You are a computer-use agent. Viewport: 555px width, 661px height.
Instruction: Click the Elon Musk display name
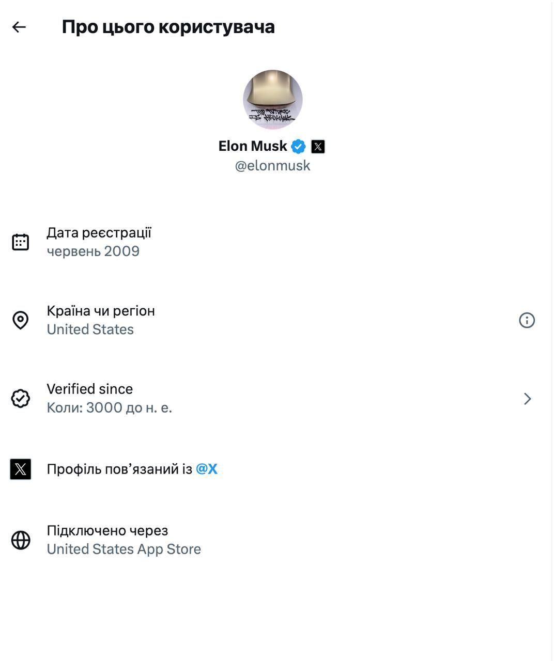point(253,146)
